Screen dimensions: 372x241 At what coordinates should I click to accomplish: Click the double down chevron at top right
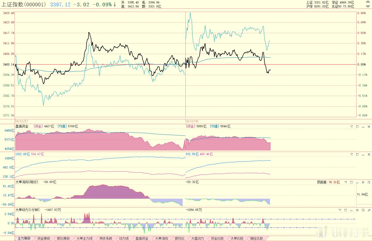(368, 6)
